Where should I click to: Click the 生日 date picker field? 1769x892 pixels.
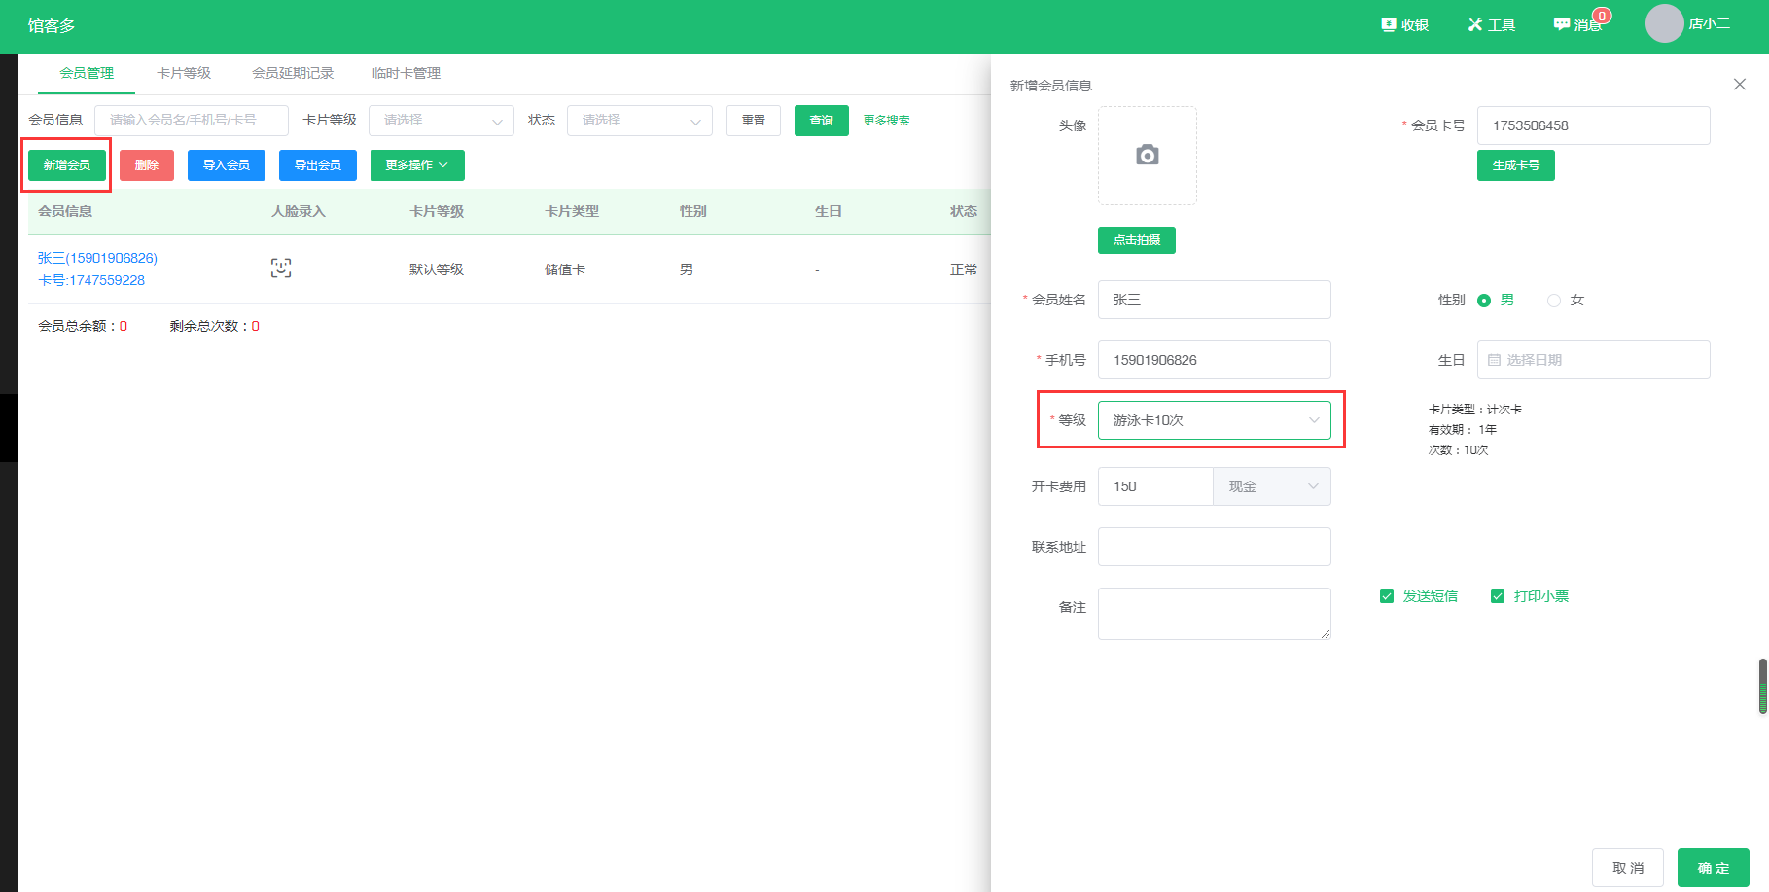coord(1594,360)
